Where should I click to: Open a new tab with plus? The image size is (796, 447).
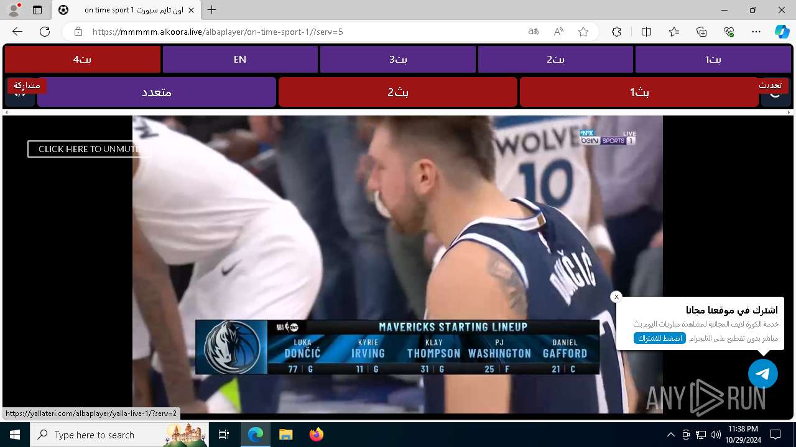pos(212,10)
